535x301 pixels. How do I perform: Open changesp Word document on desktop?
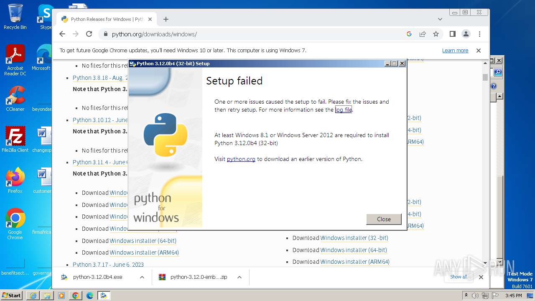(42, 140)
